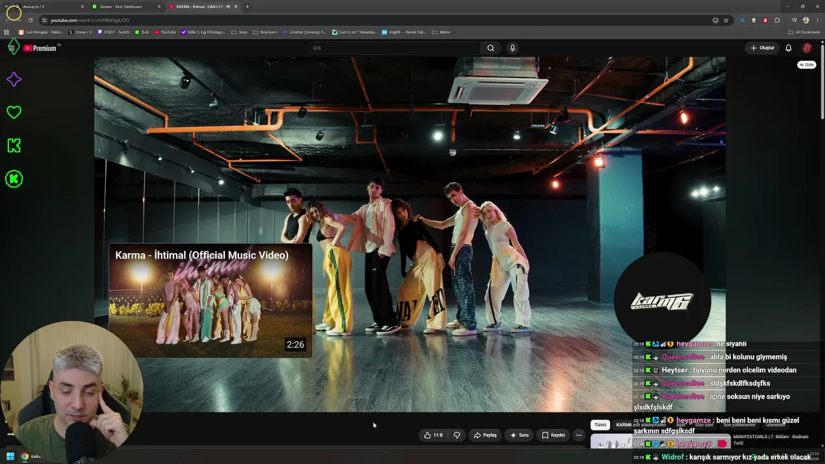Open the bookmarks apps grid icon

tap(6, 32)
